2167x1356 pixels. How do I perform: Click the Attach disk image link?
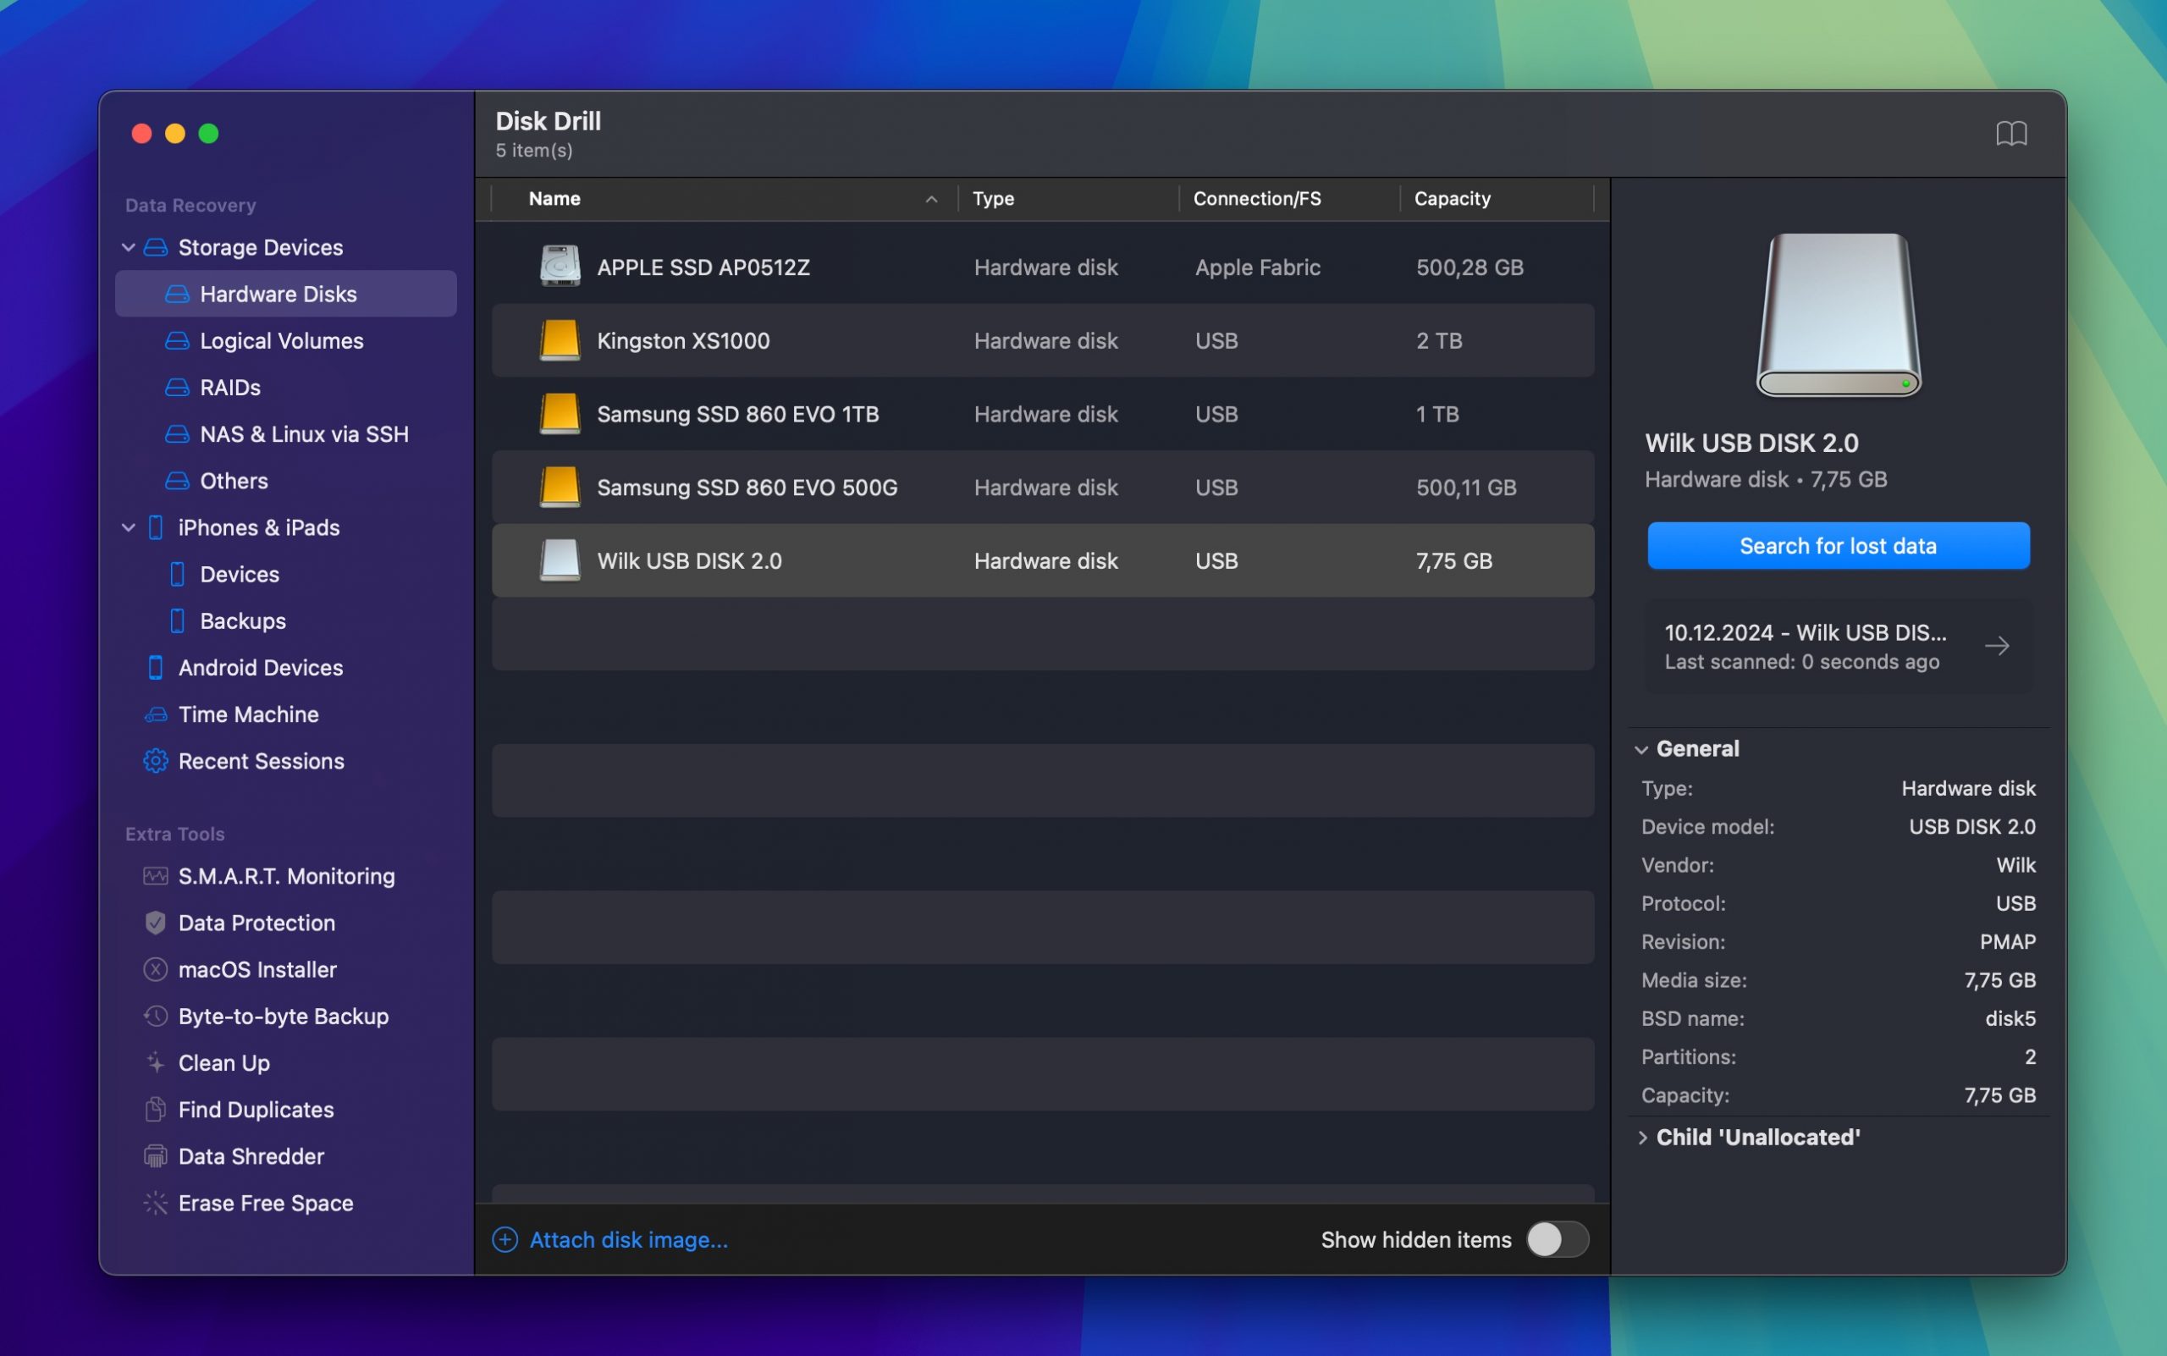tap(628, 1239)
